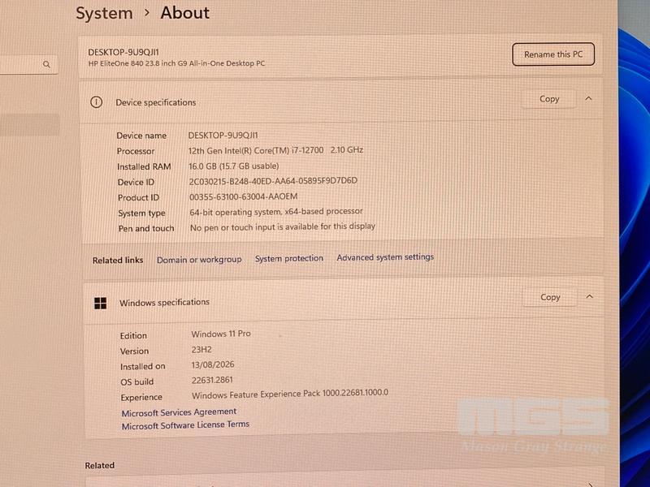Select Product ID 00355-63100-63004-AAOEM
The height and width of the screenshot is (487, 650).
(x=243, y=196)
